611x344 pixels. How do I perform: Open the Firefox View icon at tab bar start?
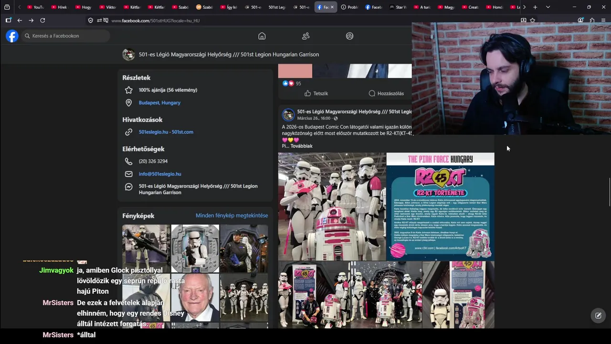point(7,7)
